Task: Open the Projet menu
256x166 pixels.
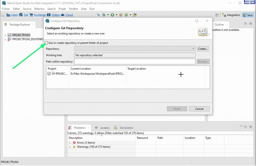Action: pos(62,9)
